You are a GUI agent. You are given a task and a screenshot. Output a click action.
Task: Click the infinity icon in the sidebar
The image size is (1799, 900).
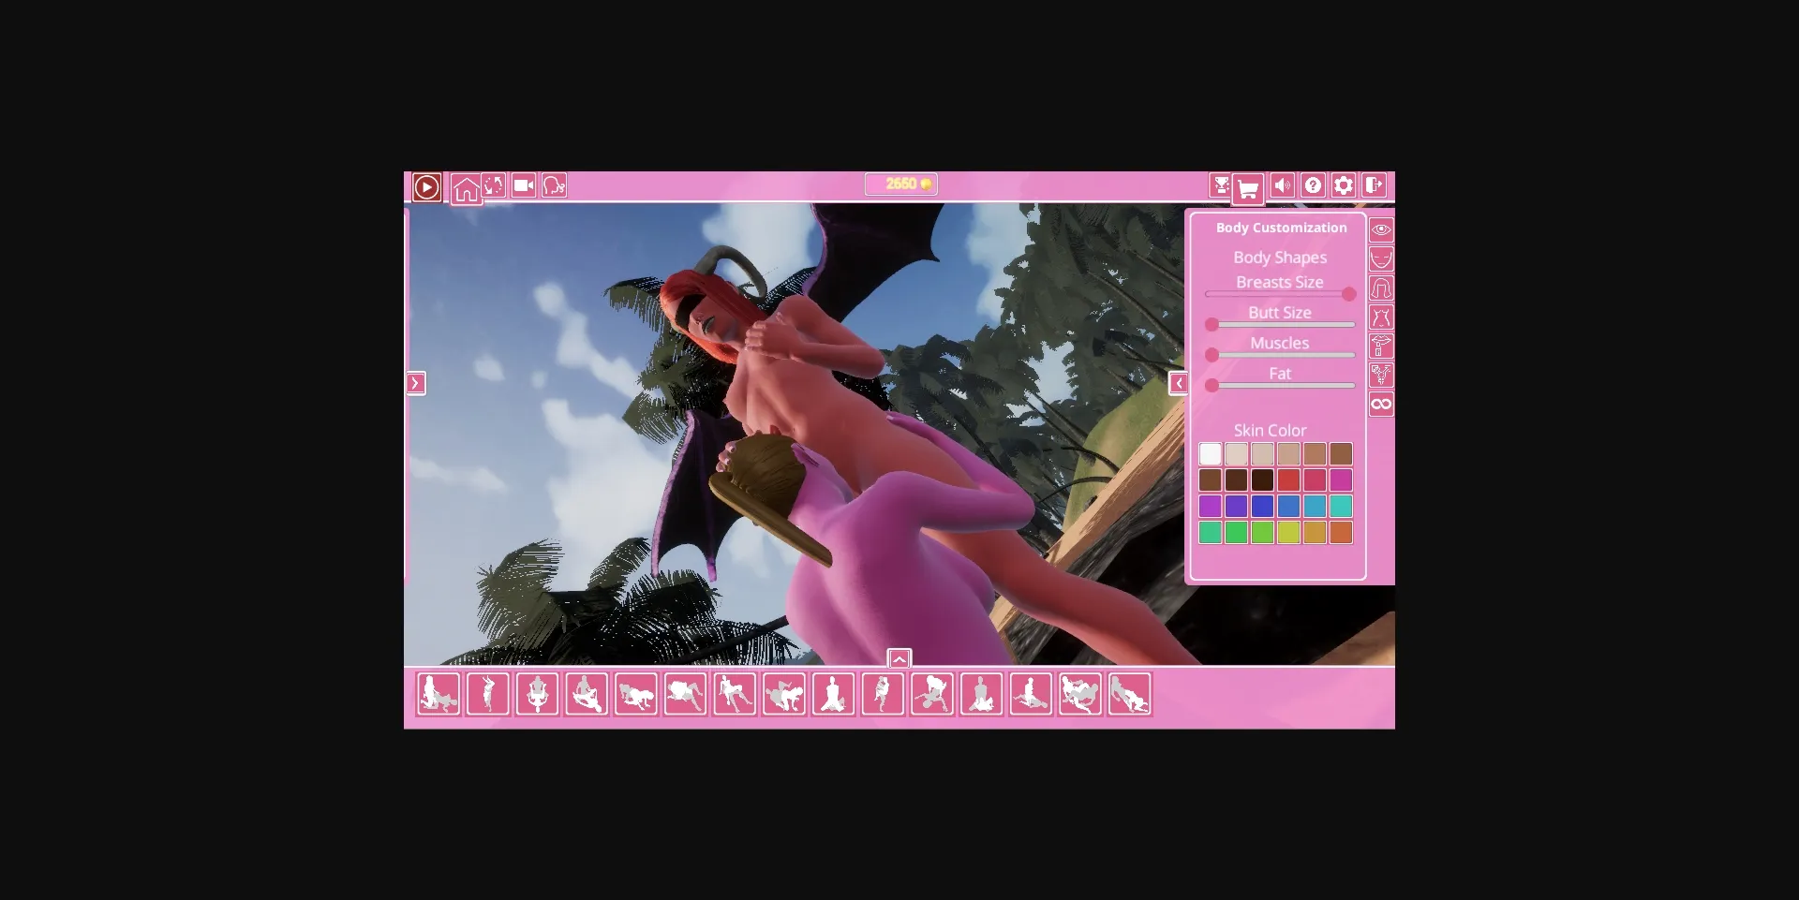pyautogui.click(x=1382, y=404)
